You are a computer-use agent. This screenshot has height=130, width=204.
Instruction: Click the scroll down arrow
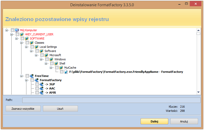(198, 92)
